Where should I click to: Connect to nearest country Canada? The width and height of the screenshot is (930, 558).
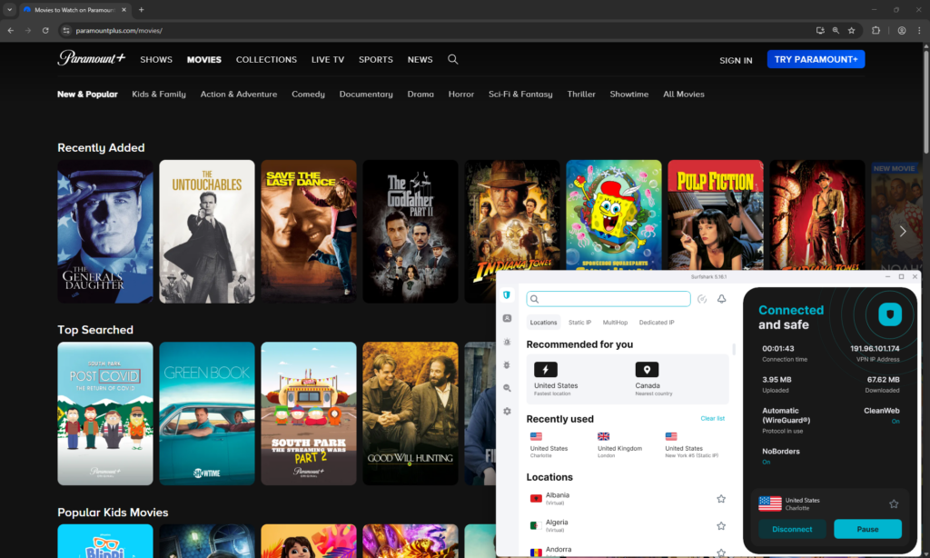pos(654,379)
